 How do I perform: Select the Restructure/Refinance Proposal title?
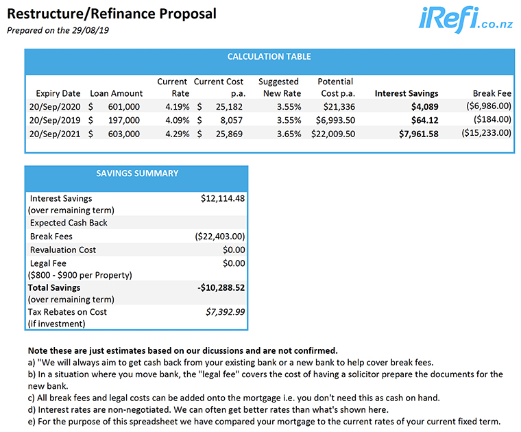click(x=111, y=14)
